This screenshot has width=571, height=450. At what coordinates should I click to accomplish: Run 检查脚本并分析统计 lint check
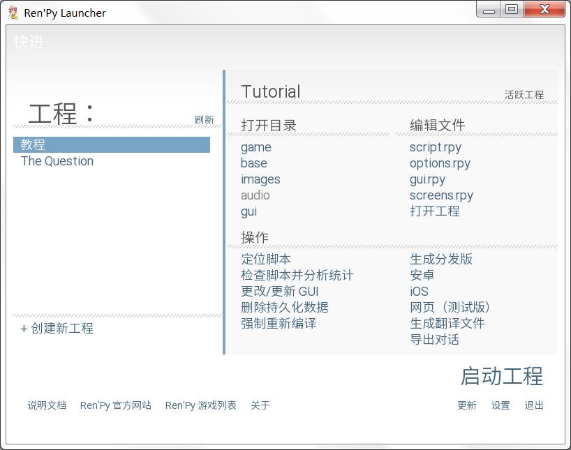tap(297, 276)
